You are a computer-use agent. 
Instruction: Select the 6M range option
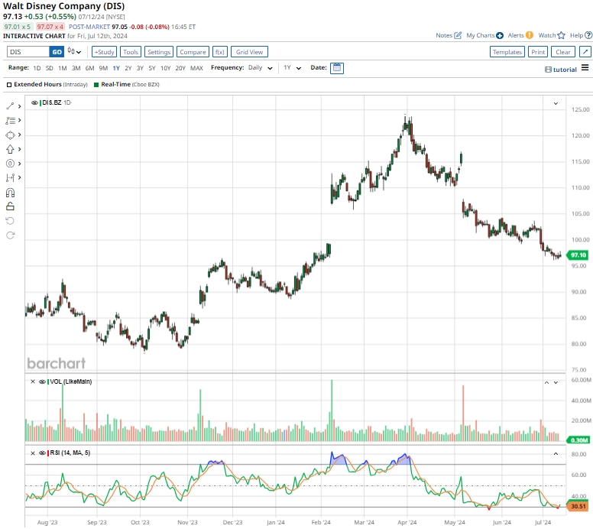click(89, 68)
